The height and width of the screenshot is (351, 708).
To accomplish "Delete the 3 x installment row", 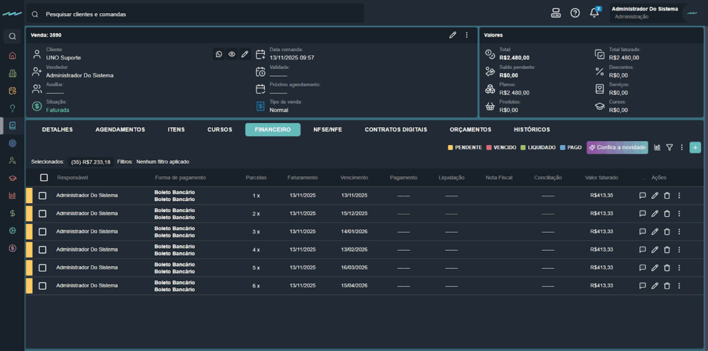I will coord(667,231).
